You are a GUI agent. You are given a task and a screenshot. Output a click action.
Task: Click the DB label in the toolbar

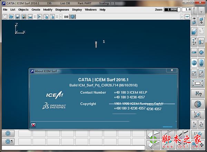[66, 17]
